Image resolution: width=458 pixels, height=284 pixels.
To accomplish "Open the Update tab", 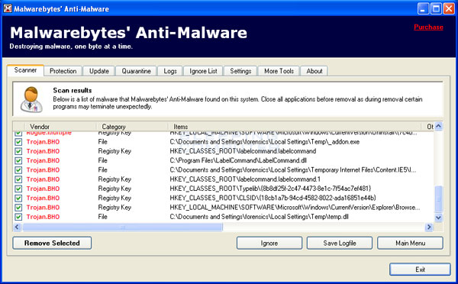I will click(99, 71).
